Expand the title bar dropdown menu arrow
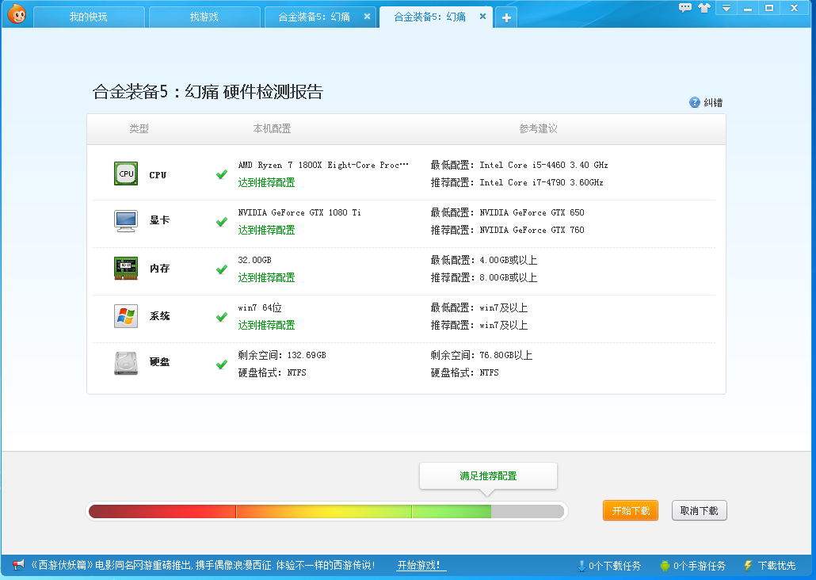This screenshot has height=580, width=816. (726, 8)
